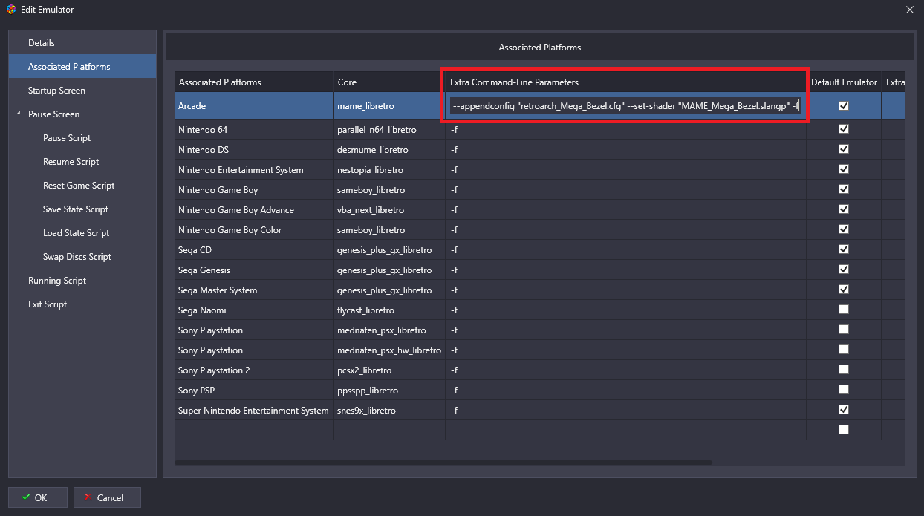Select the Nintendo DS platform cell
Screen dimensions: 924x516
[x=254, y=150]
